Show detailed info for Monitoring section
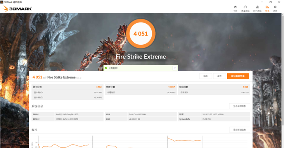 coord(239,130)
